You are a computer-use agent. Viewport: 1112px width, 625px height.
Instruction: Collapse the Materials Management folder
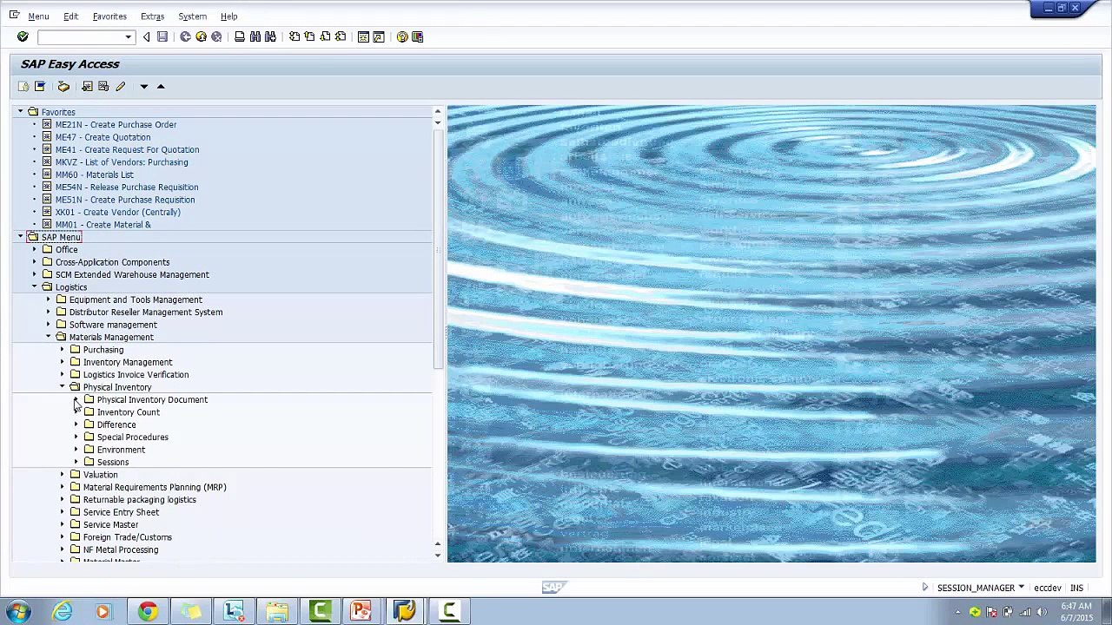click(49, 337)
